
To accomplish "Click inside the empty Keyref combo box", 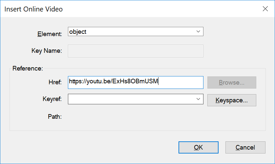I will pos(131,99).
